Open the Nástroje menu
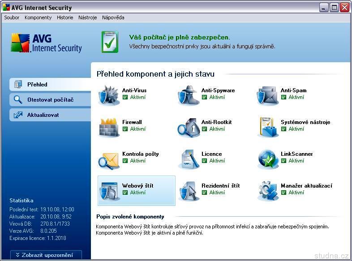 (x=87, y=17)
